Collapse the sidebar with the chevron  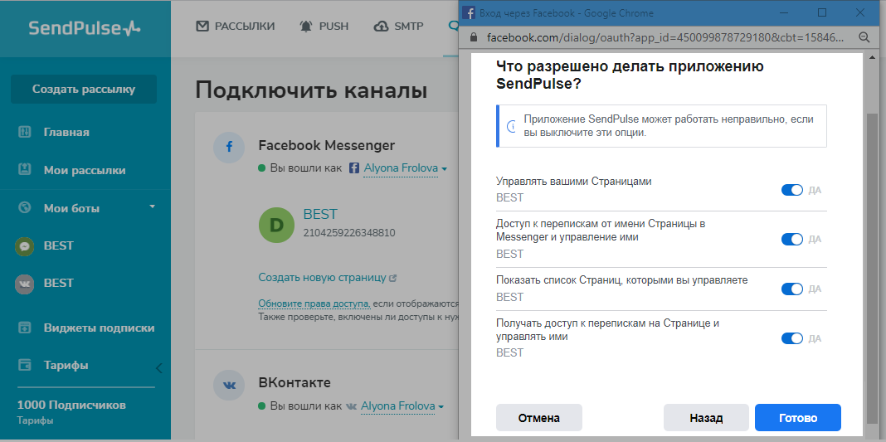(x=158, y=369)
